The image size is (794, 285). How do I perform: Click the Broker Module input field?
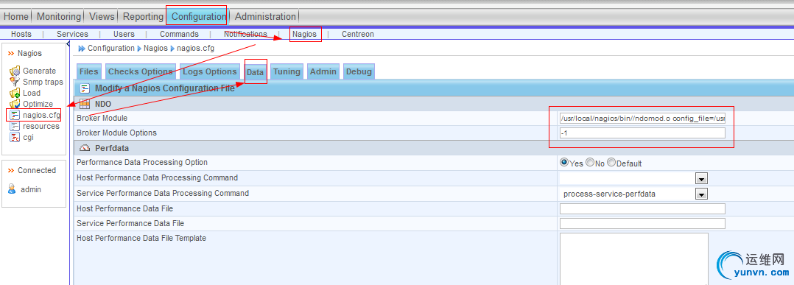642,118
